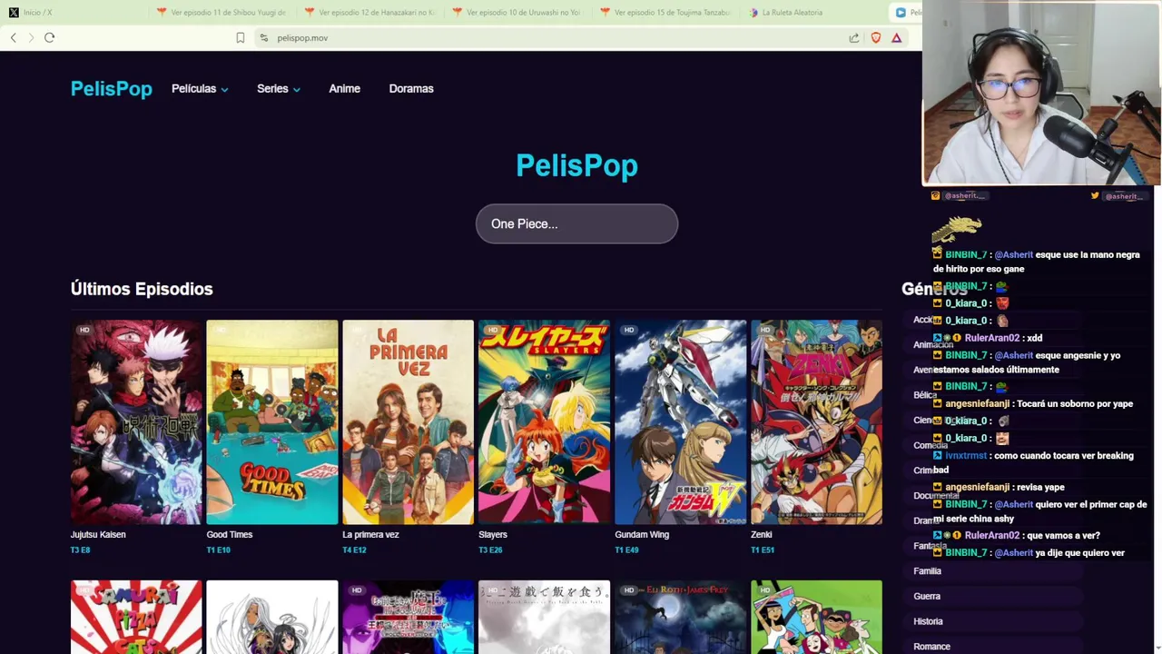
Task: Focus the One Piece search field
Action: click(576, 223)
